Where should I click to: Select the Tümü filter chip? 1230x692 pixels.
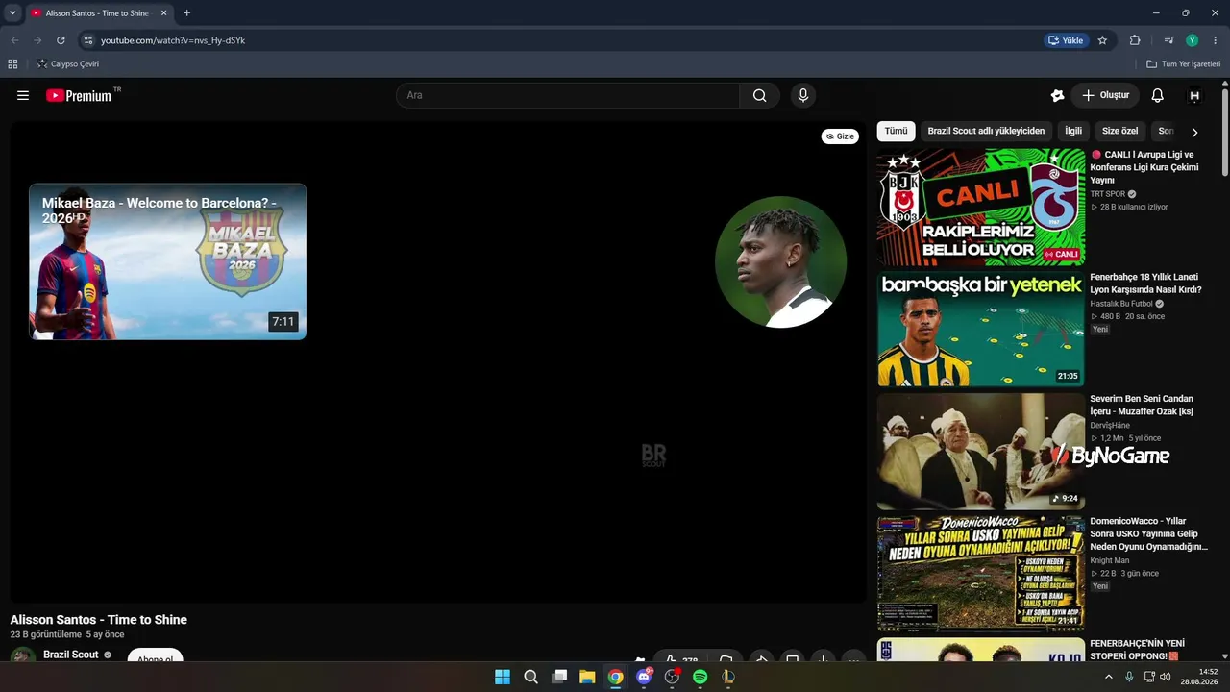click(x=896, y=131)
